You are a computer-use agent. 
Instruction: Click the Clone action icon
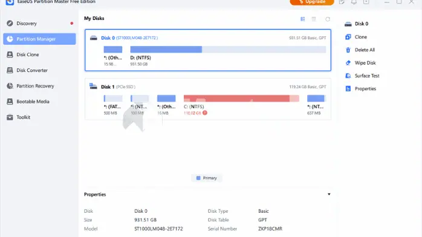click(x=348, y=37)
